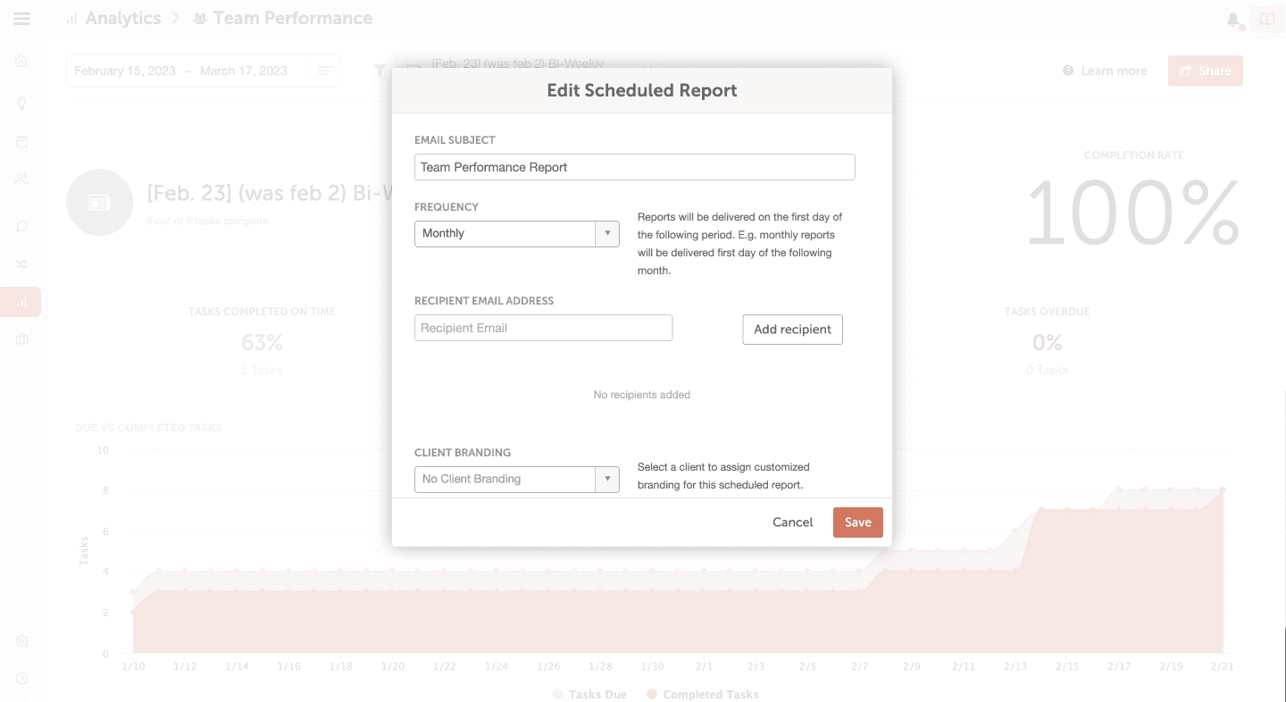1286x702 pixels.
Task: Toggle the Completed Tasks legend item
Action: (704, 694)
